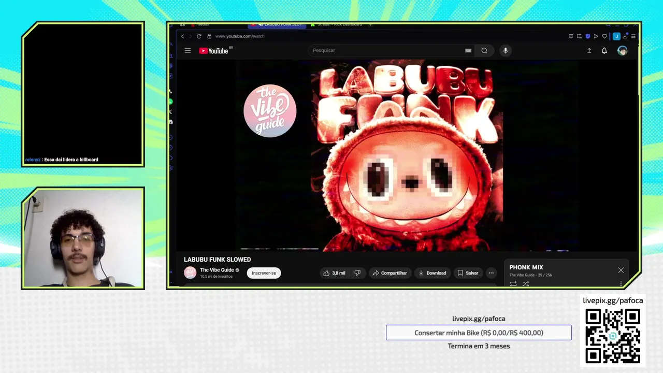Viewport: 663px width, 373px height.
Task: Click the livepix QR code
Action: tap(613, 336)
